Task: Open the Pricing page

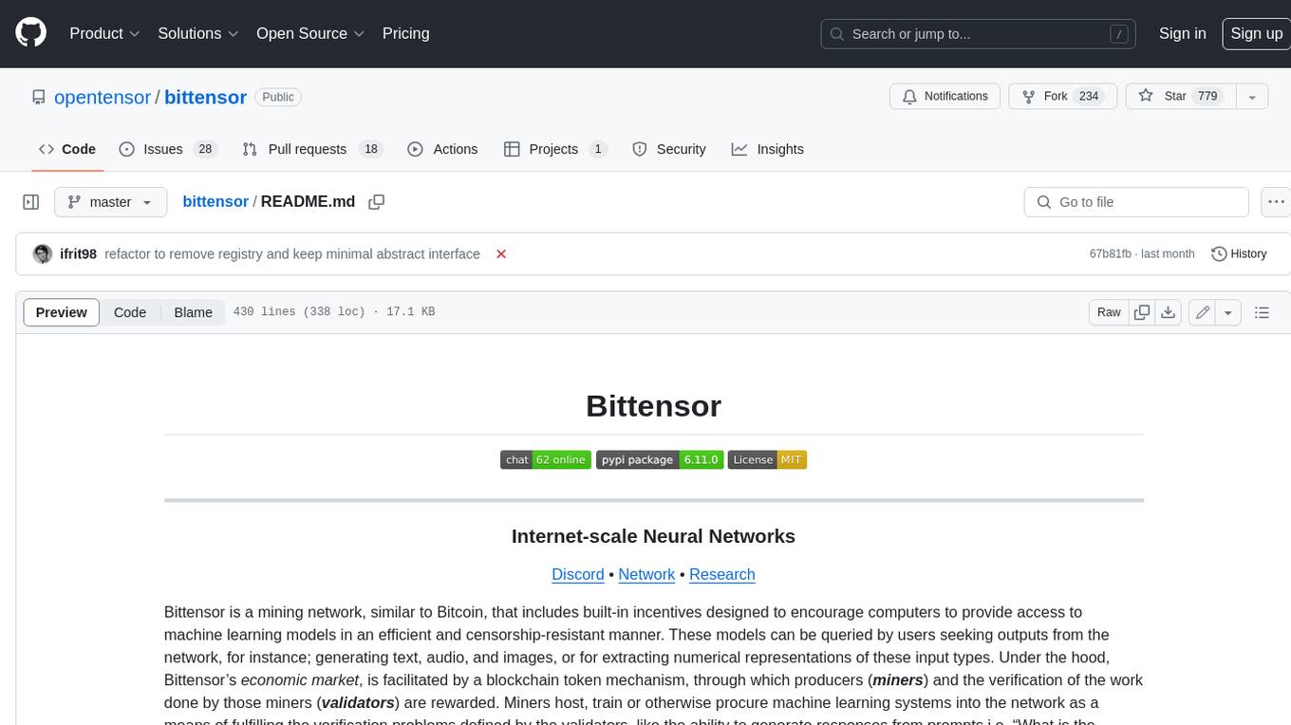Action: (405, 33)
